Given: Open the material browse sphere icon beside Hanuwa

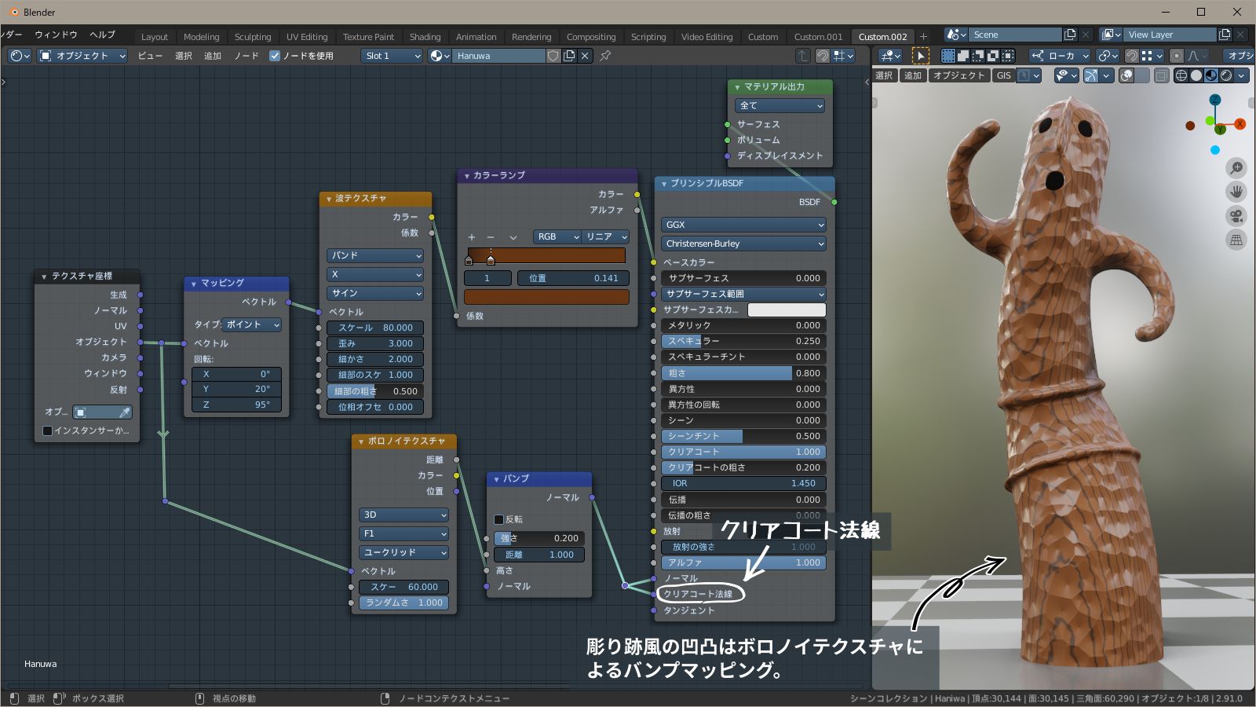Looking at the screenshot, I should point(440,56).
